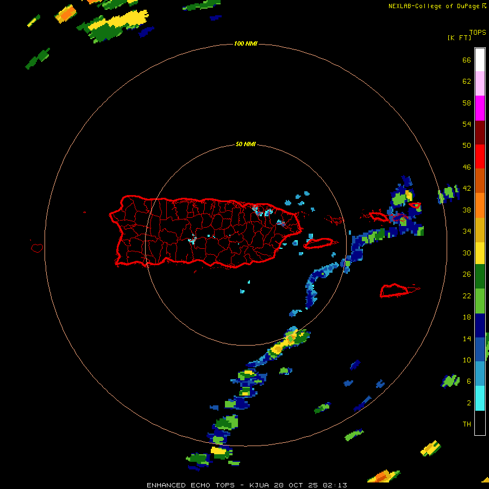Click the "100 NMI" range ring label
The width and height of the screenshot is (489, 489).
coord(246,43)
